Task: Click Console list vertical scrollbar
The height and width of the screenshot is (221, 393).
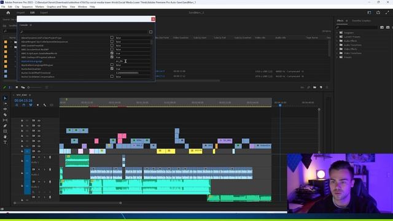Action: (x=151, y=42)
